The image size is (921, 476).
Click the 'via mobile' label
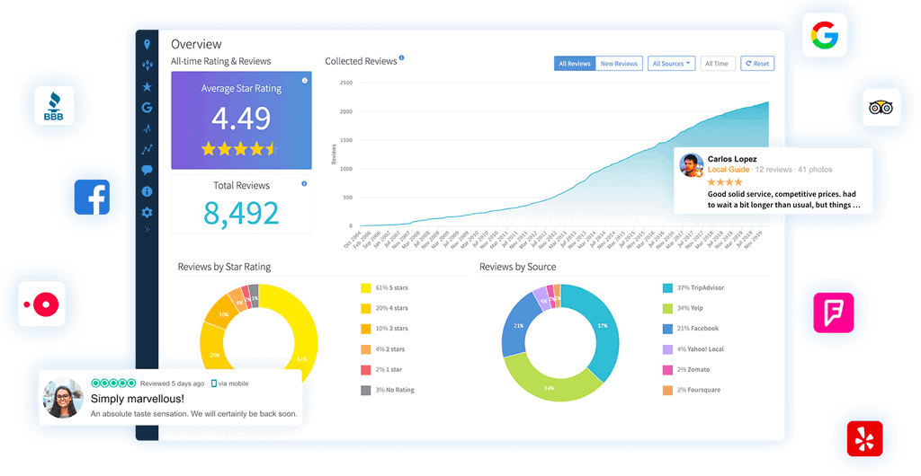click(233, 383)
